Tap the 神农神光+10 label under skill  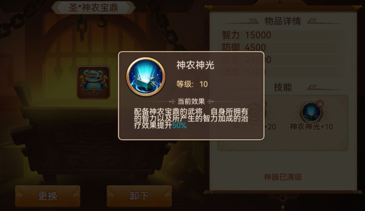[311, 127]
